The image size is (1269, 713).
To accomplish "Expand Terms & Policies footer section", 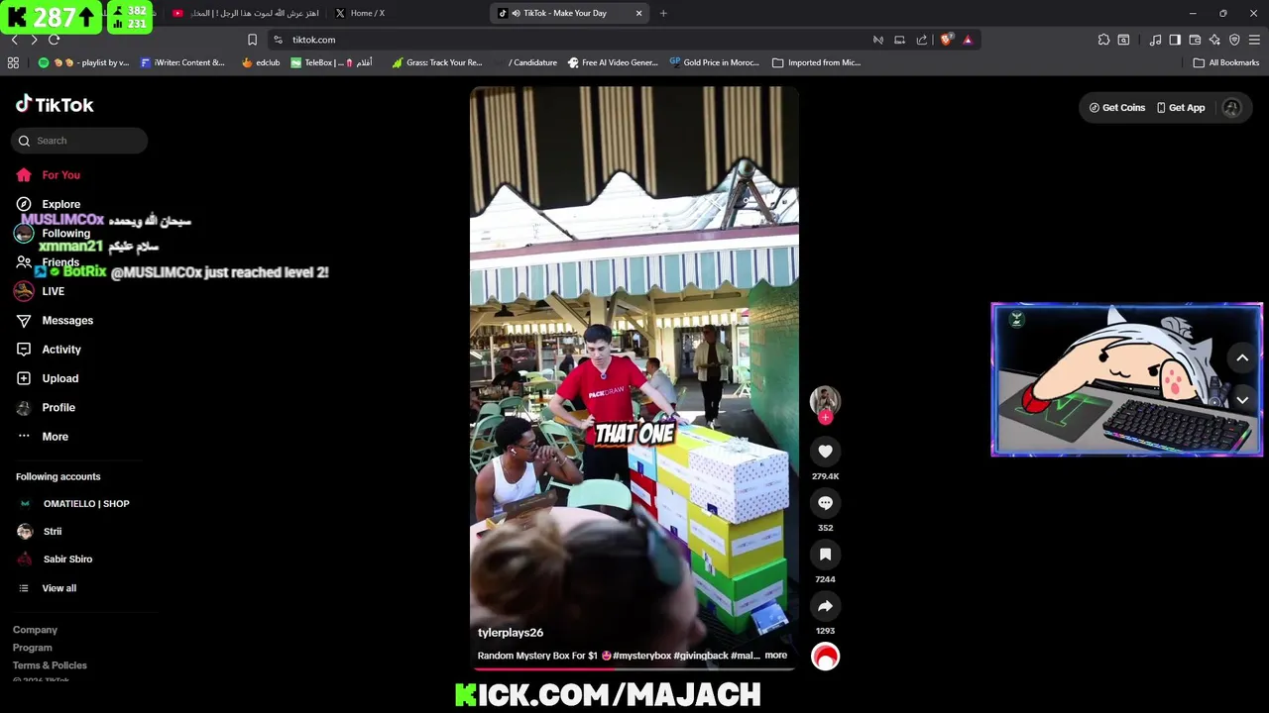I will (x=50, y=665).
